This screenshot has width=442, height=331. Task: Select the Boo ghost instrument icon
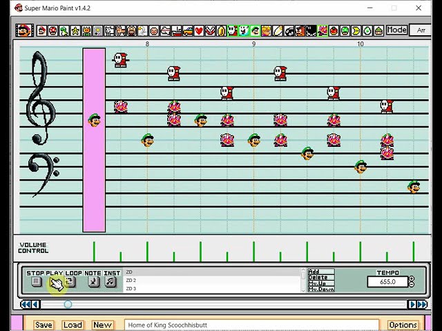click(244, 30)
